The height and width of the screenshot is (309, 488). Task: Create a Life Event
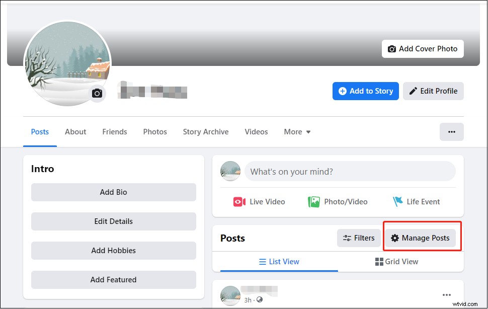(x=417, y=201)
